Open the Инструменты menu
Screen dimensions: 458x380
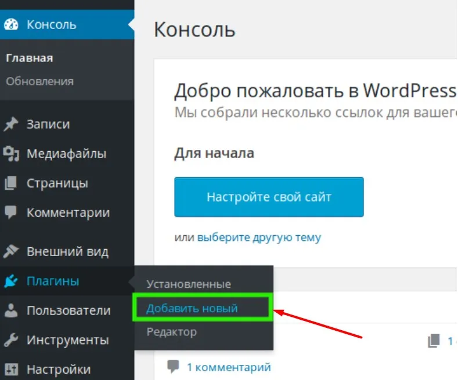click(x=67, y=340)
